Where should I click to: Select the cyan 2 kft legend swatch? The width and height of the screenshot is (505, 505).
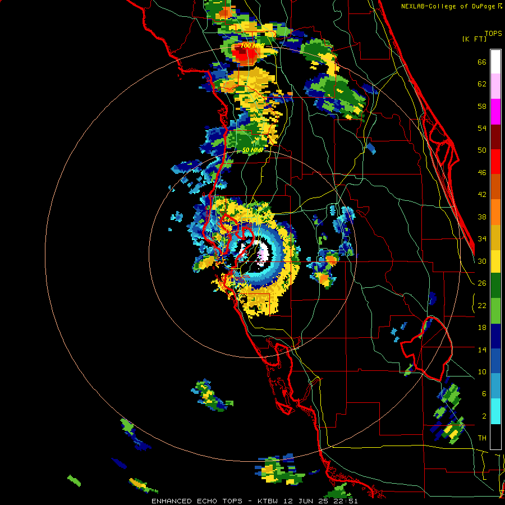(495, 411)
